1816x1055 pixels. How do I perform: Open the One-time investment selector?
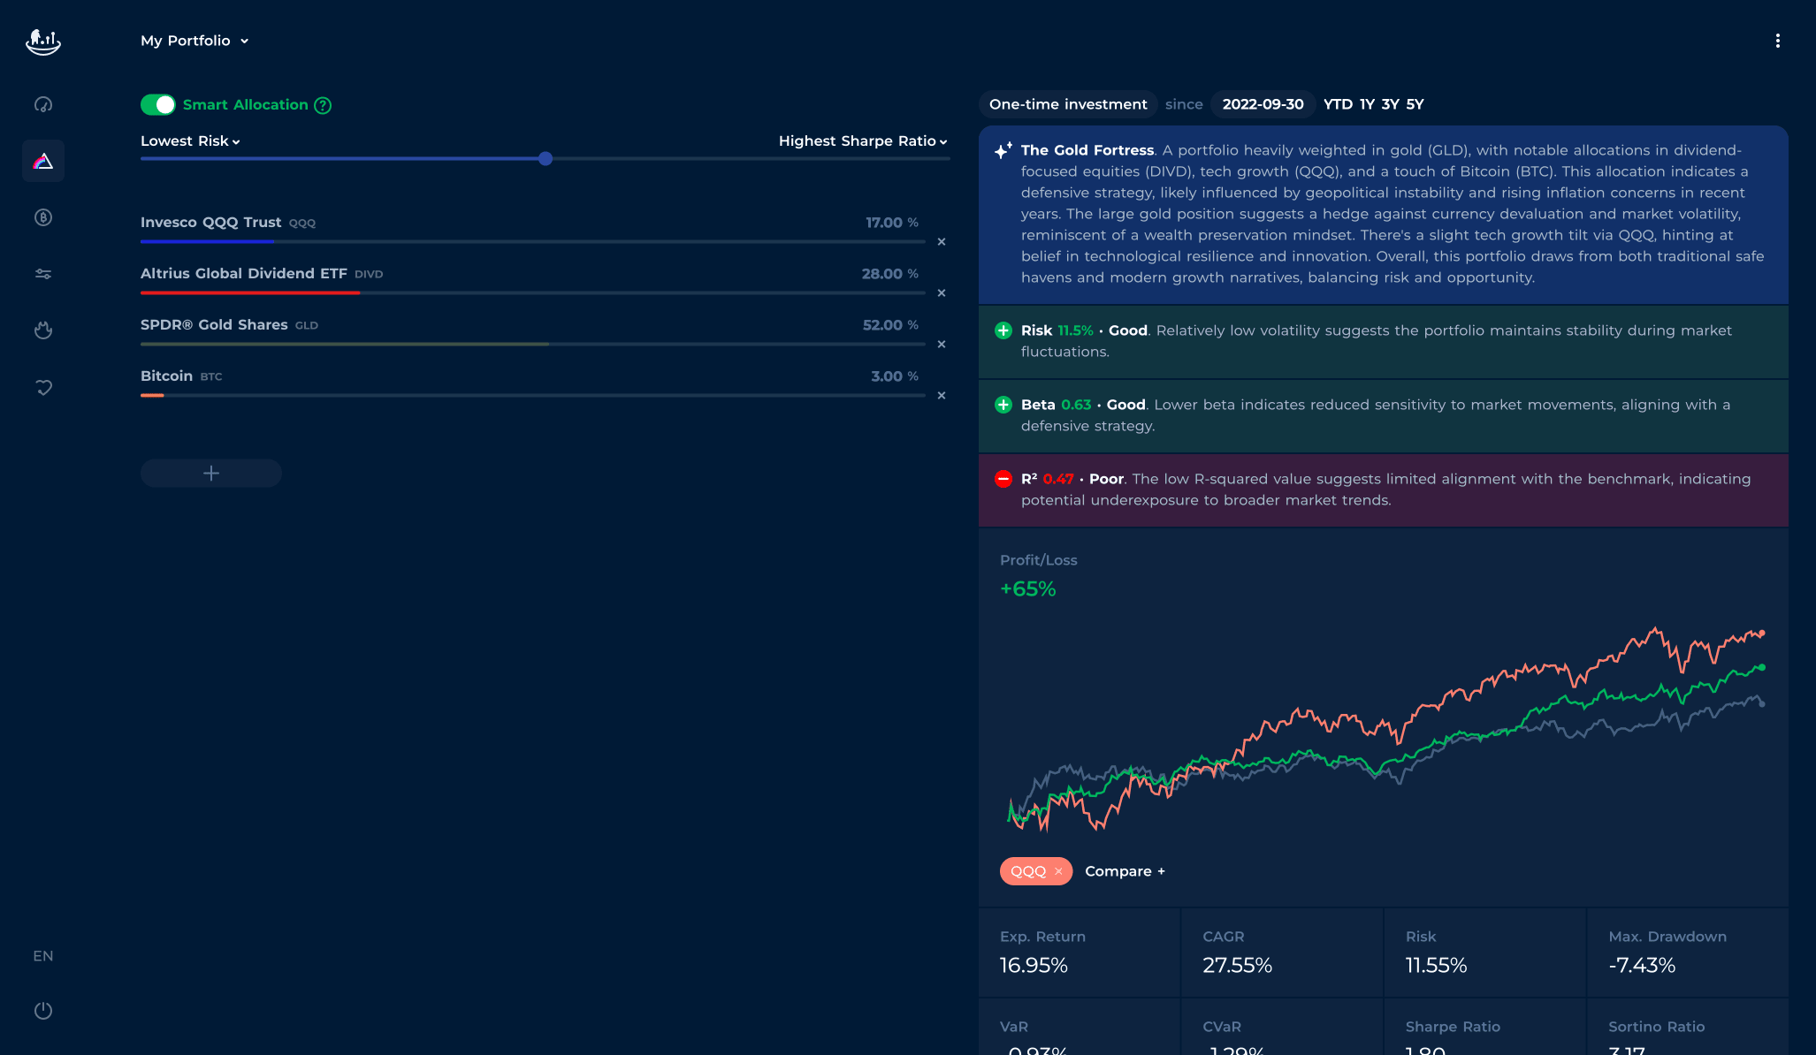click(1068, 104)
